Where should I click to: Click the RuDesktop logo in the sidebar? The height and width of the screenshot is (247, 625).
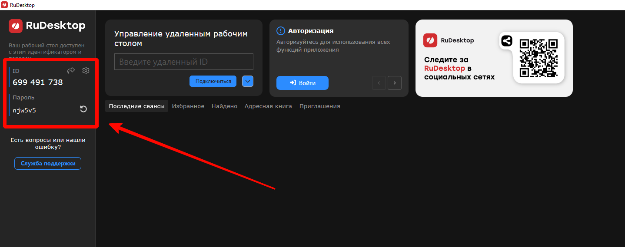(47, 26)
